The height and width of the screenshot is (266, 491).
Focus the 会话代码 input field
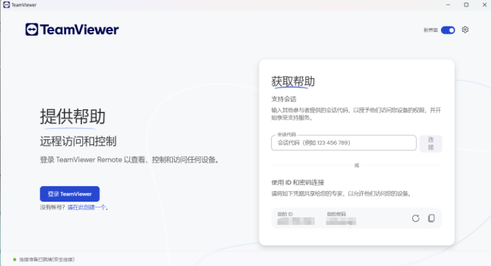(x=343, y=143)
